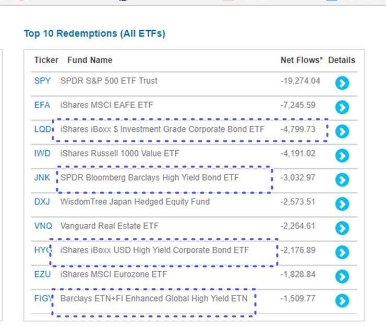Open details arrow for EFA row
Image resolution: width=386 pixels, height=327 pixels.
click(342, 107)
